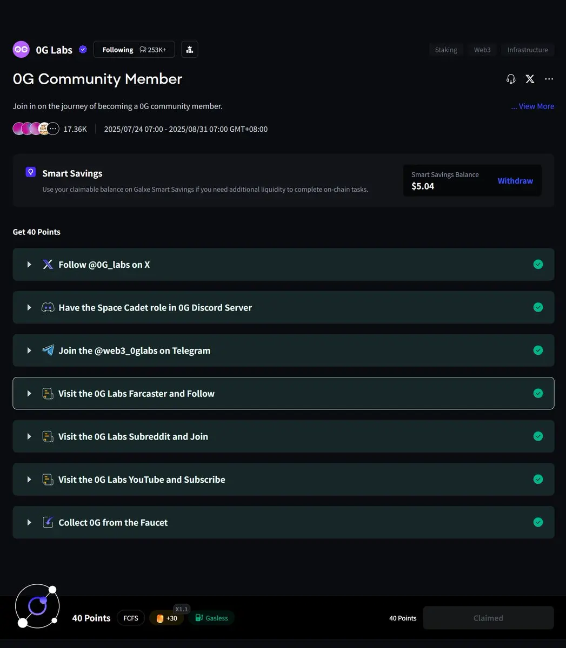Viewport: 566px width, 648px height.
Task: Click the 17.36K participants count
Action: pyautogui.click(x=75, y=129)
